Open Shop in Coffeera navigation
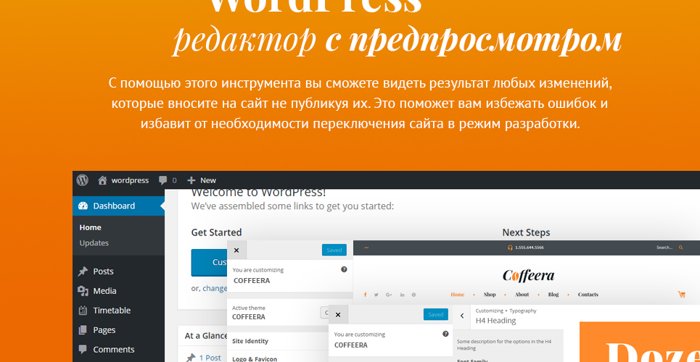This screenshot has height=362, width=700. click(x=490, y=295)
